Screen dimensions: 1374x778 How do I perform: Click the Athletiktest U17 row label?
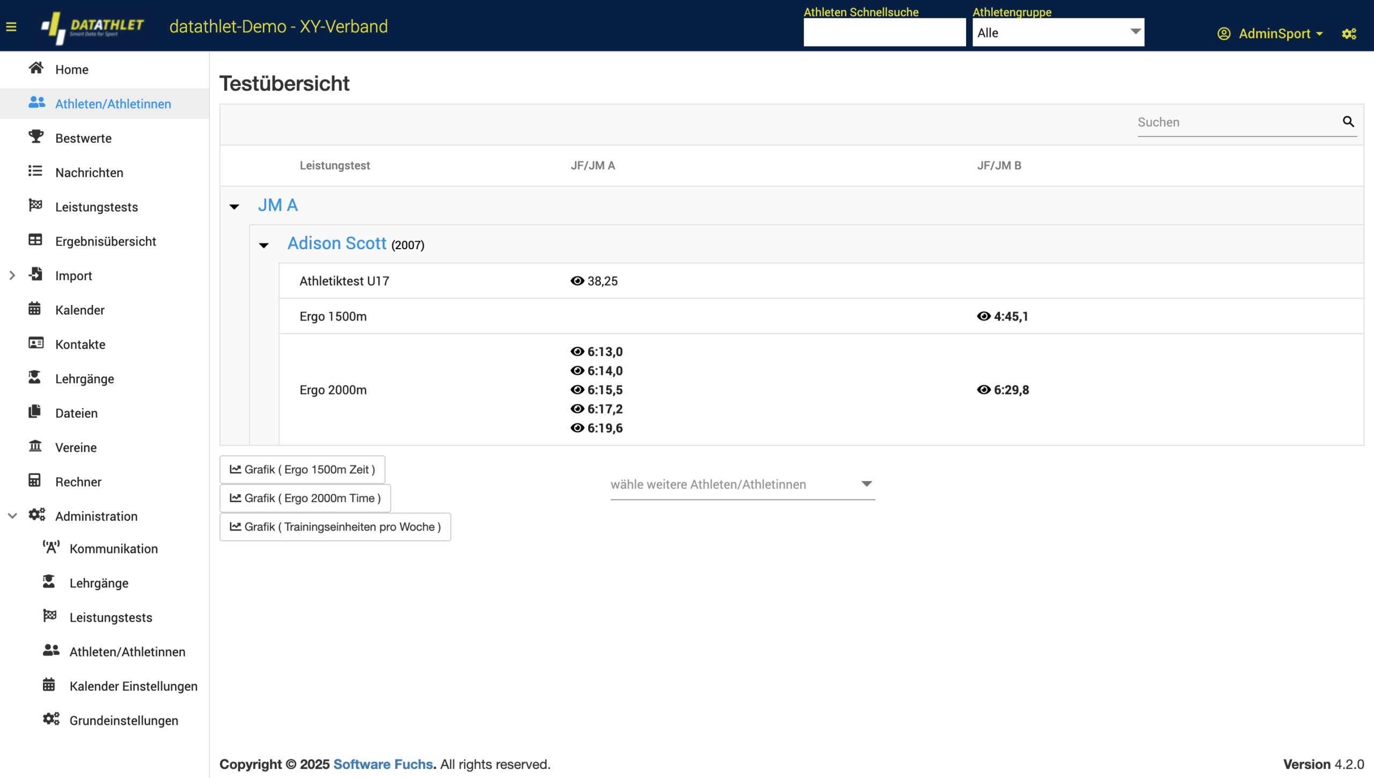pyautogui.click(x=344, y=281)
